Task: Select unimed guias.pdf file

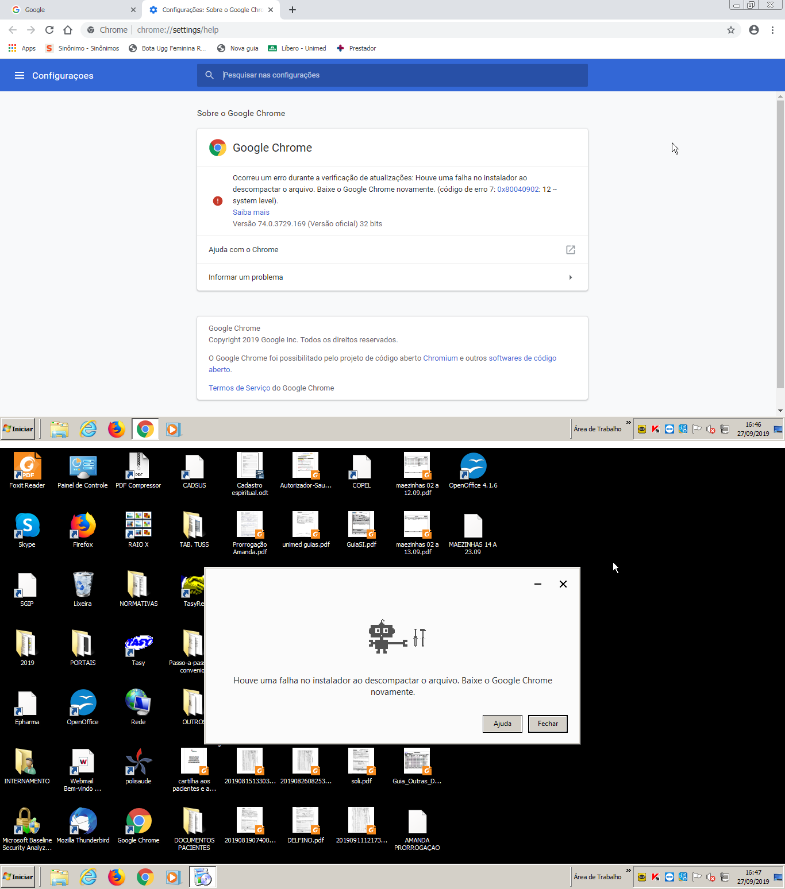Action: 306,530
